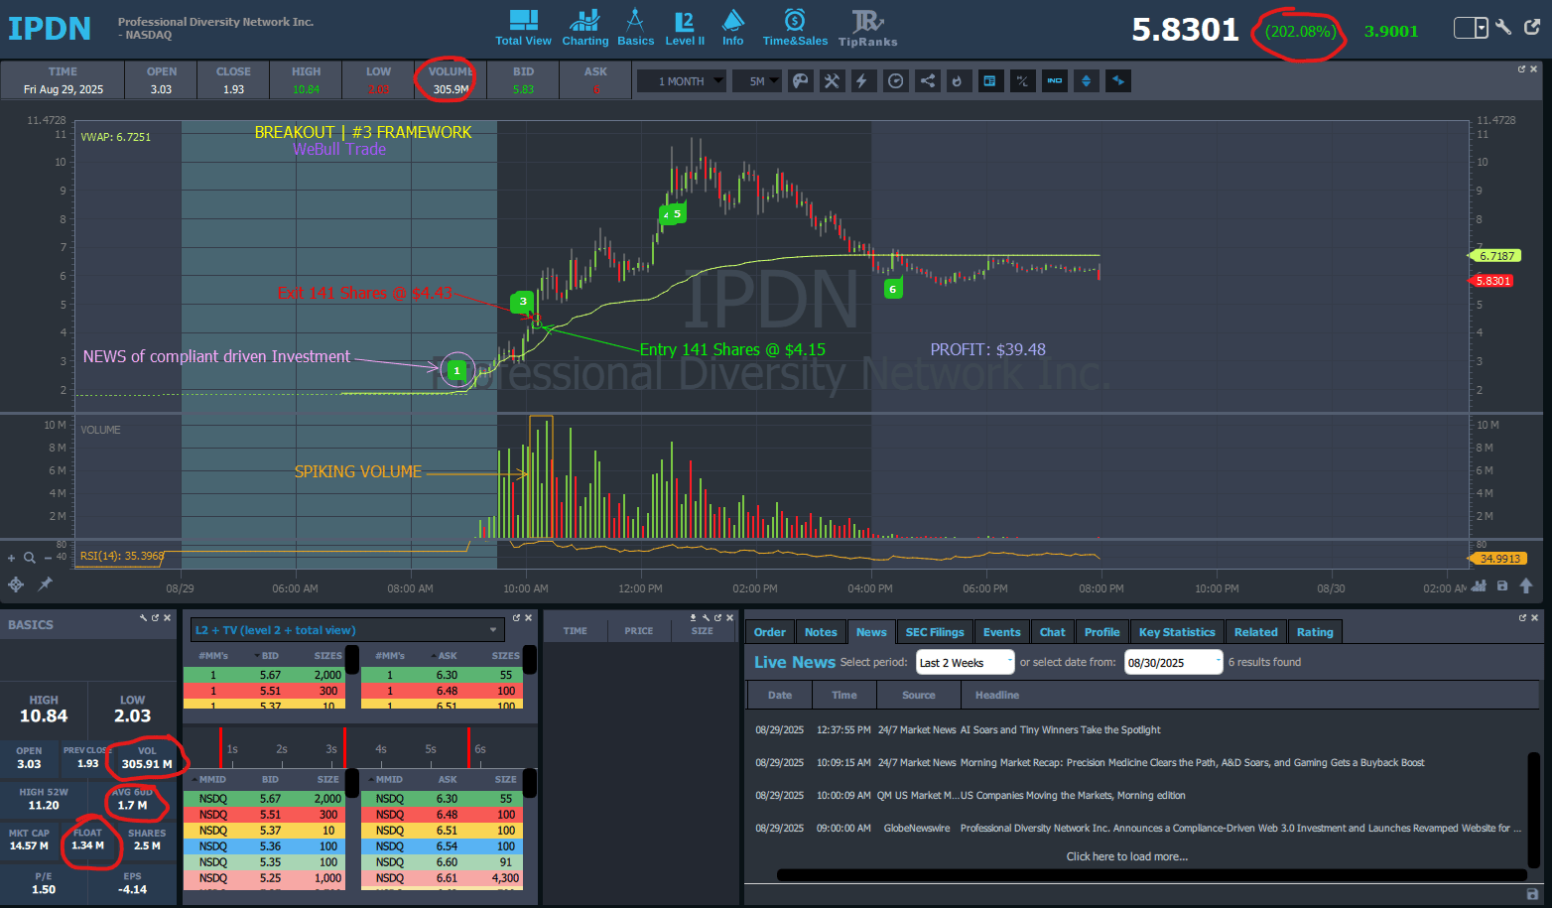
Task: Toggle the vertical arrows chart button
Action: pos(1087,81)
